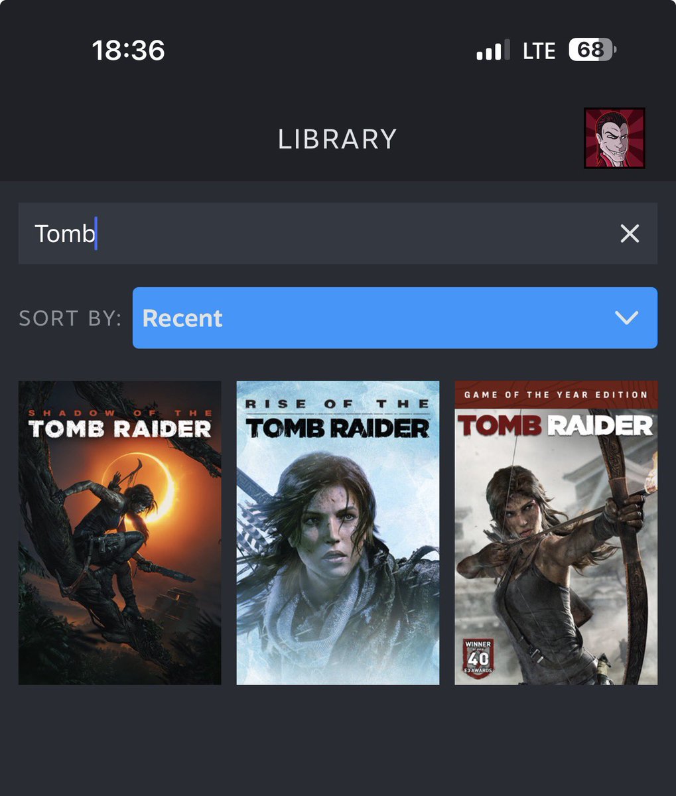Viewport: 676px width, 796px height.
Task: Open Rise of the Tomb Raider
Action: 338,533
